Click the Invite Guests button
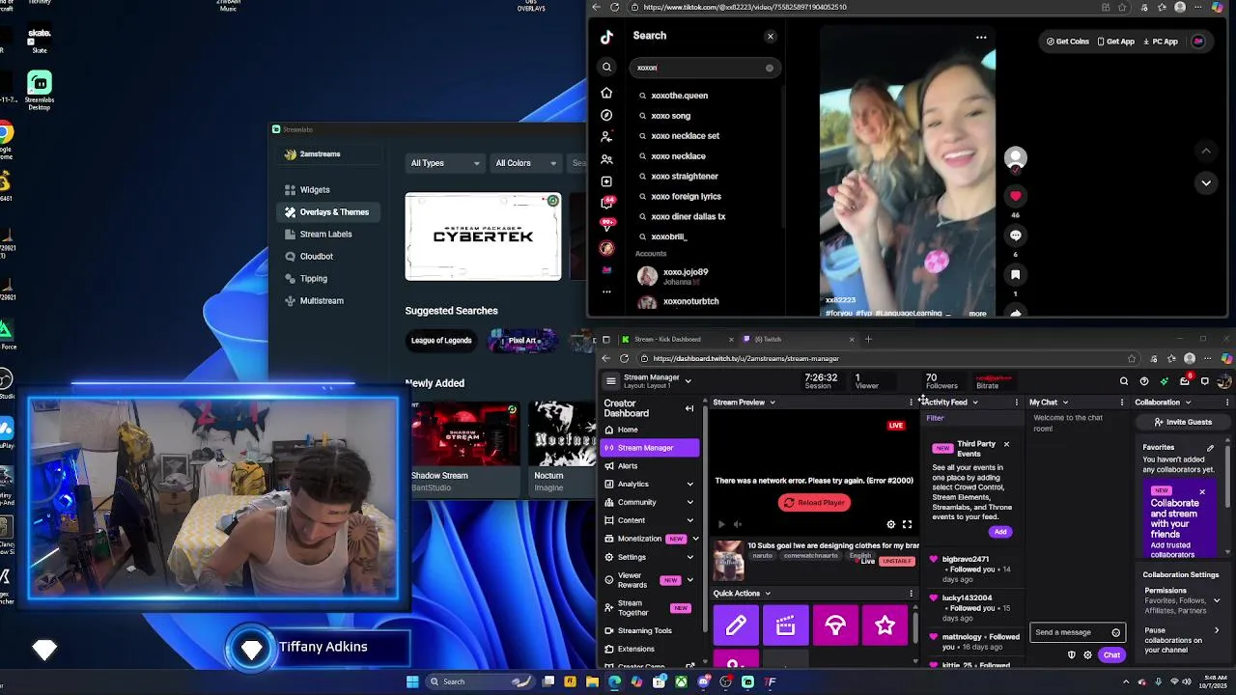 pos(1182,422)
